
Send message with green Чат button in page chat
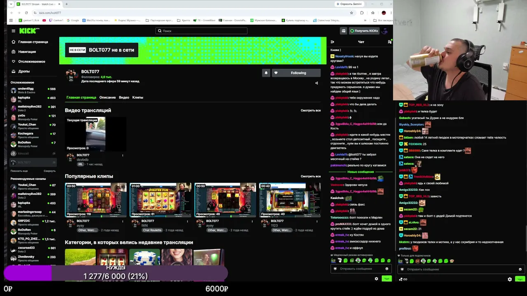click(387, 279)
